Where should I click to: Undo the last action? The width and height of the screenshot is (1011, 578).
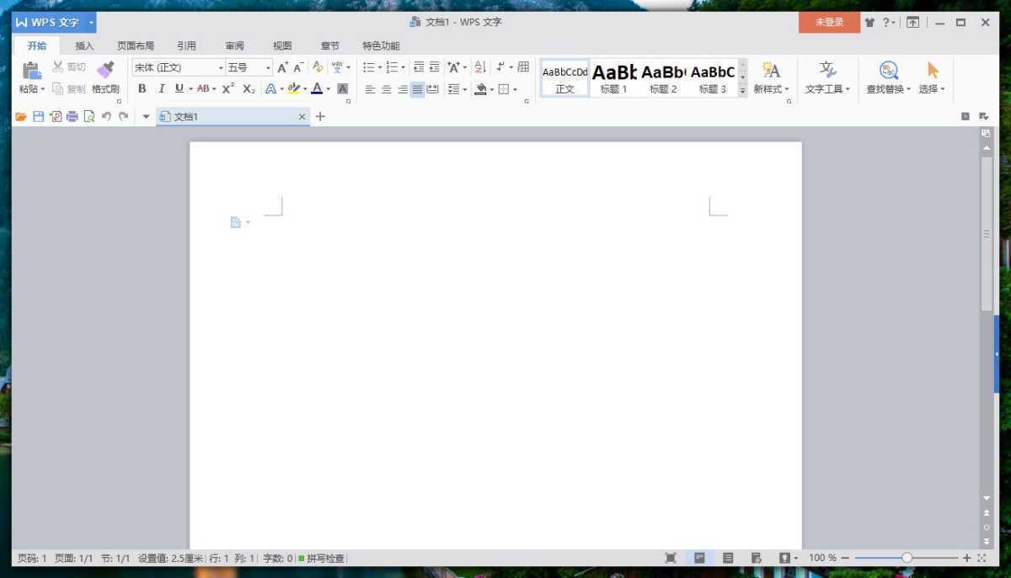click(107, 116)
